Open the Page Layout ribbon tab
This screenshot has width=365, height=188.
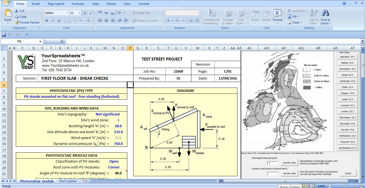pyautogui.click(x=56, y=4)
